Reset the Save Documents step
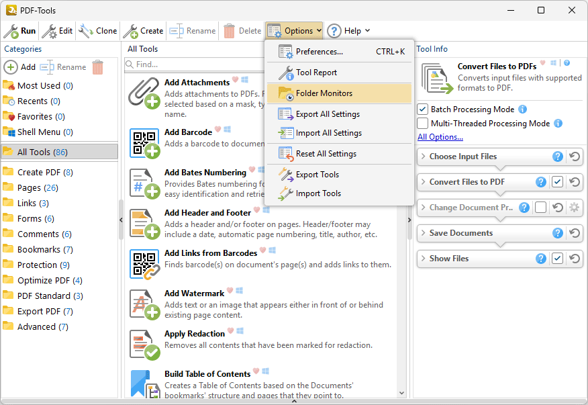This screenshot has width=588, height=405. 574,233
